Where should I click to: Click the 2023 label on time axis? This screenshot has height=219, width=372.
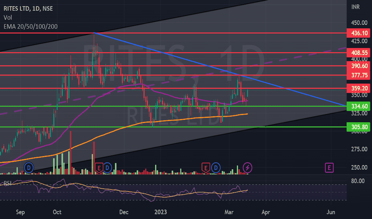click(x=160, y=212)
